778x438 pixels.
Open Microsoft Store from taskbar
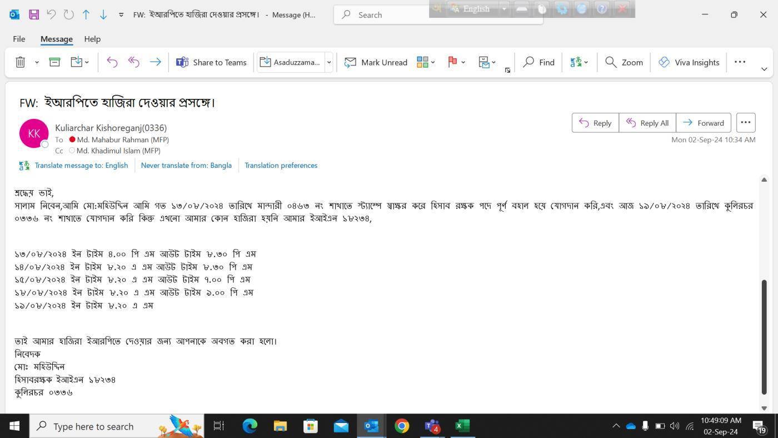pos(311,426)
